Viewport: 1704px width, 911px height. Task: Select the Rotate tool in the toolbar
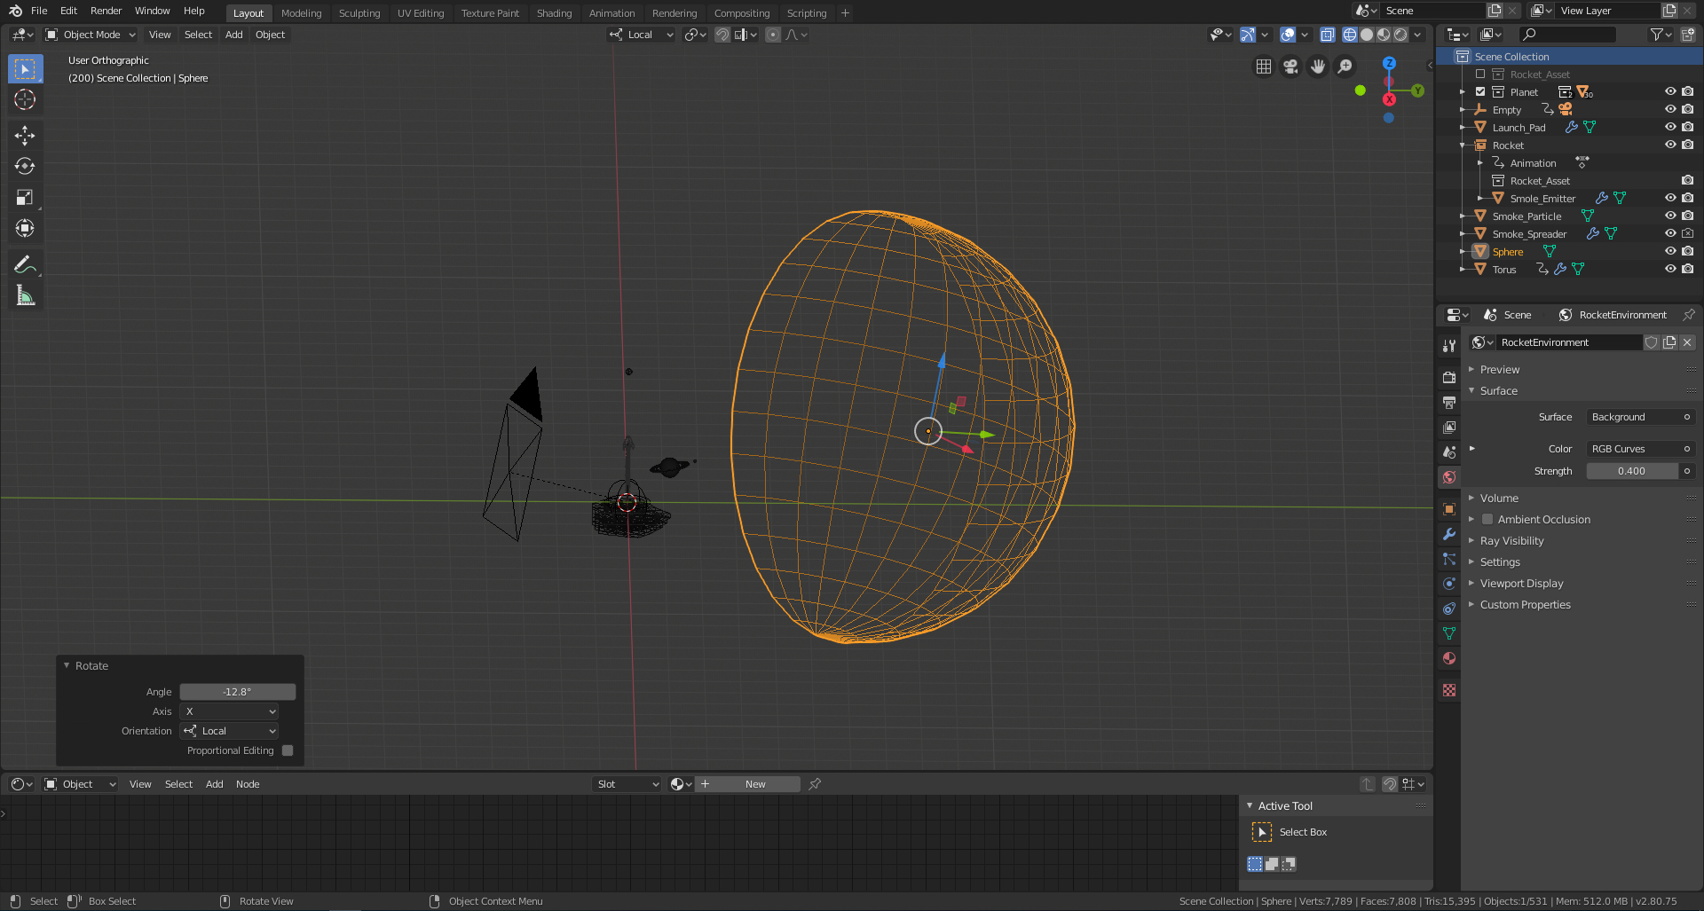point(25,166)
